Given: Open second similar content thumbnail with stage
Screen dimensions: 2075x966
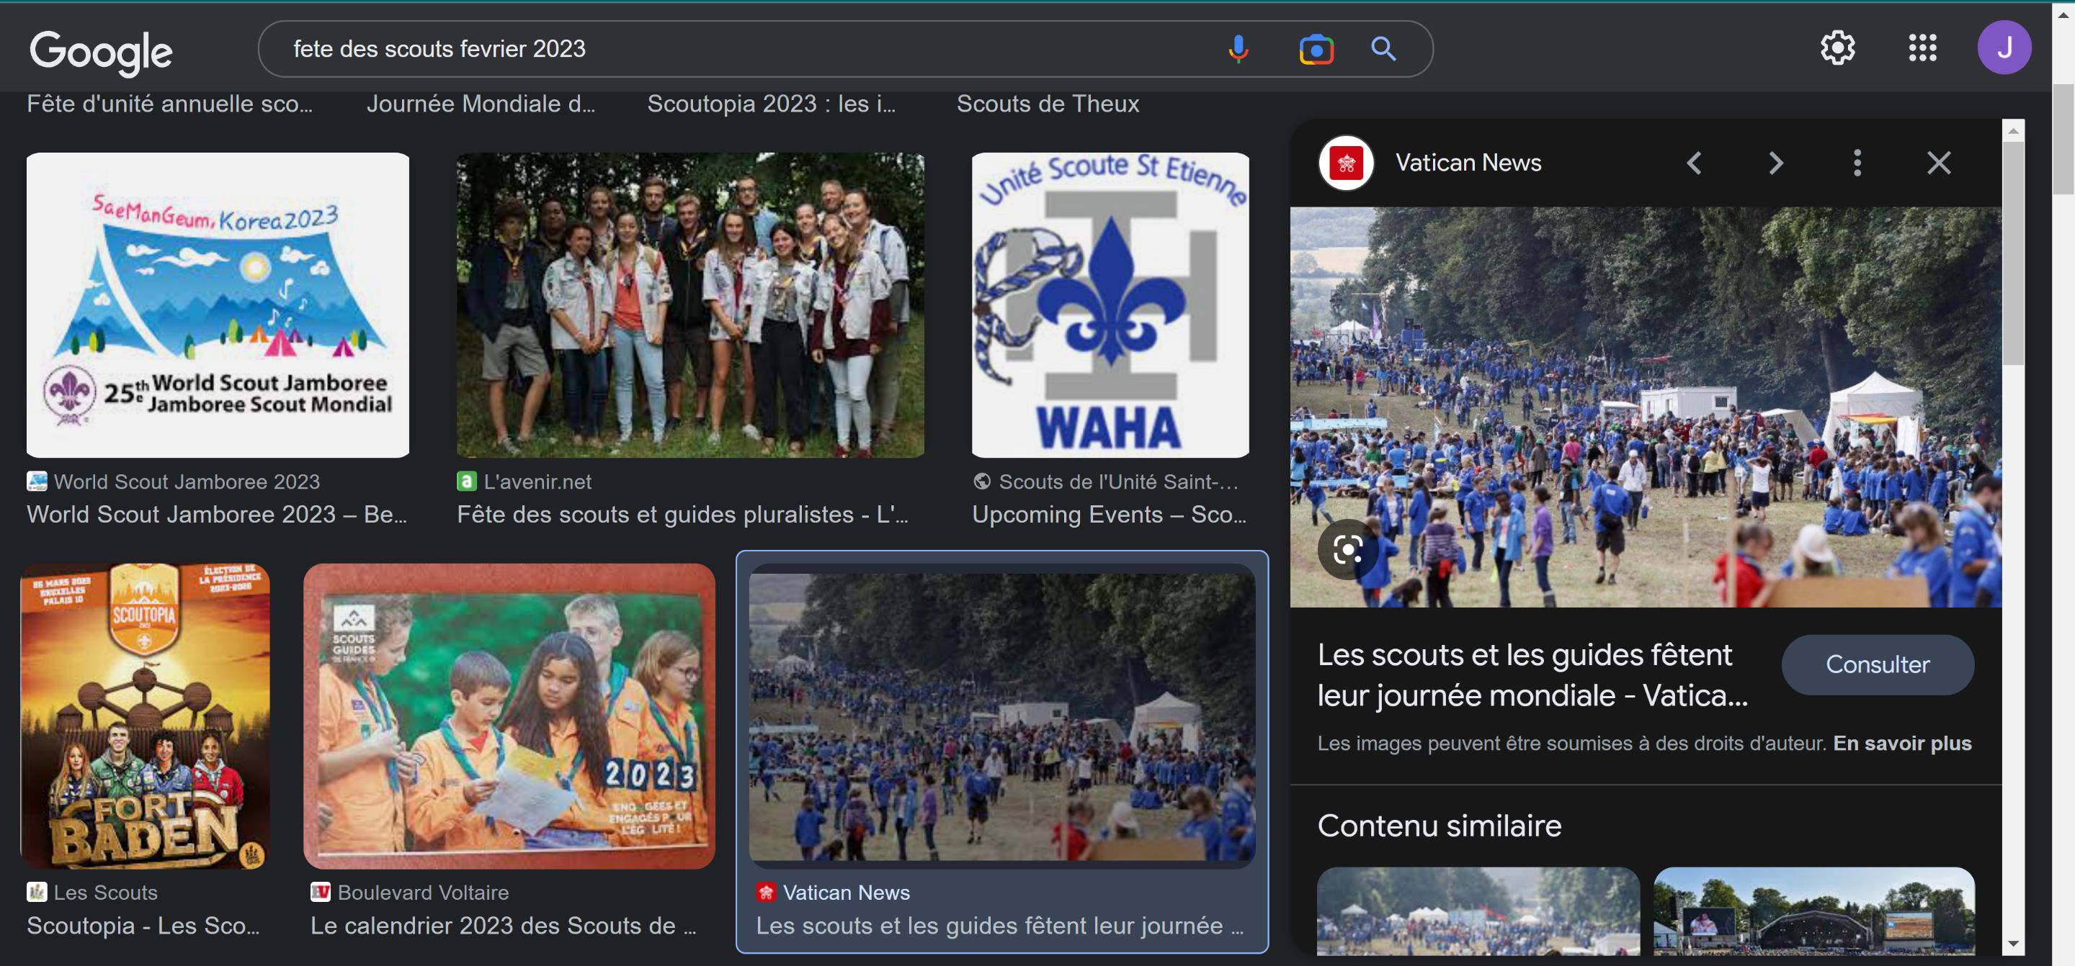Looking at the screenshot, I should click(1814, 911).
